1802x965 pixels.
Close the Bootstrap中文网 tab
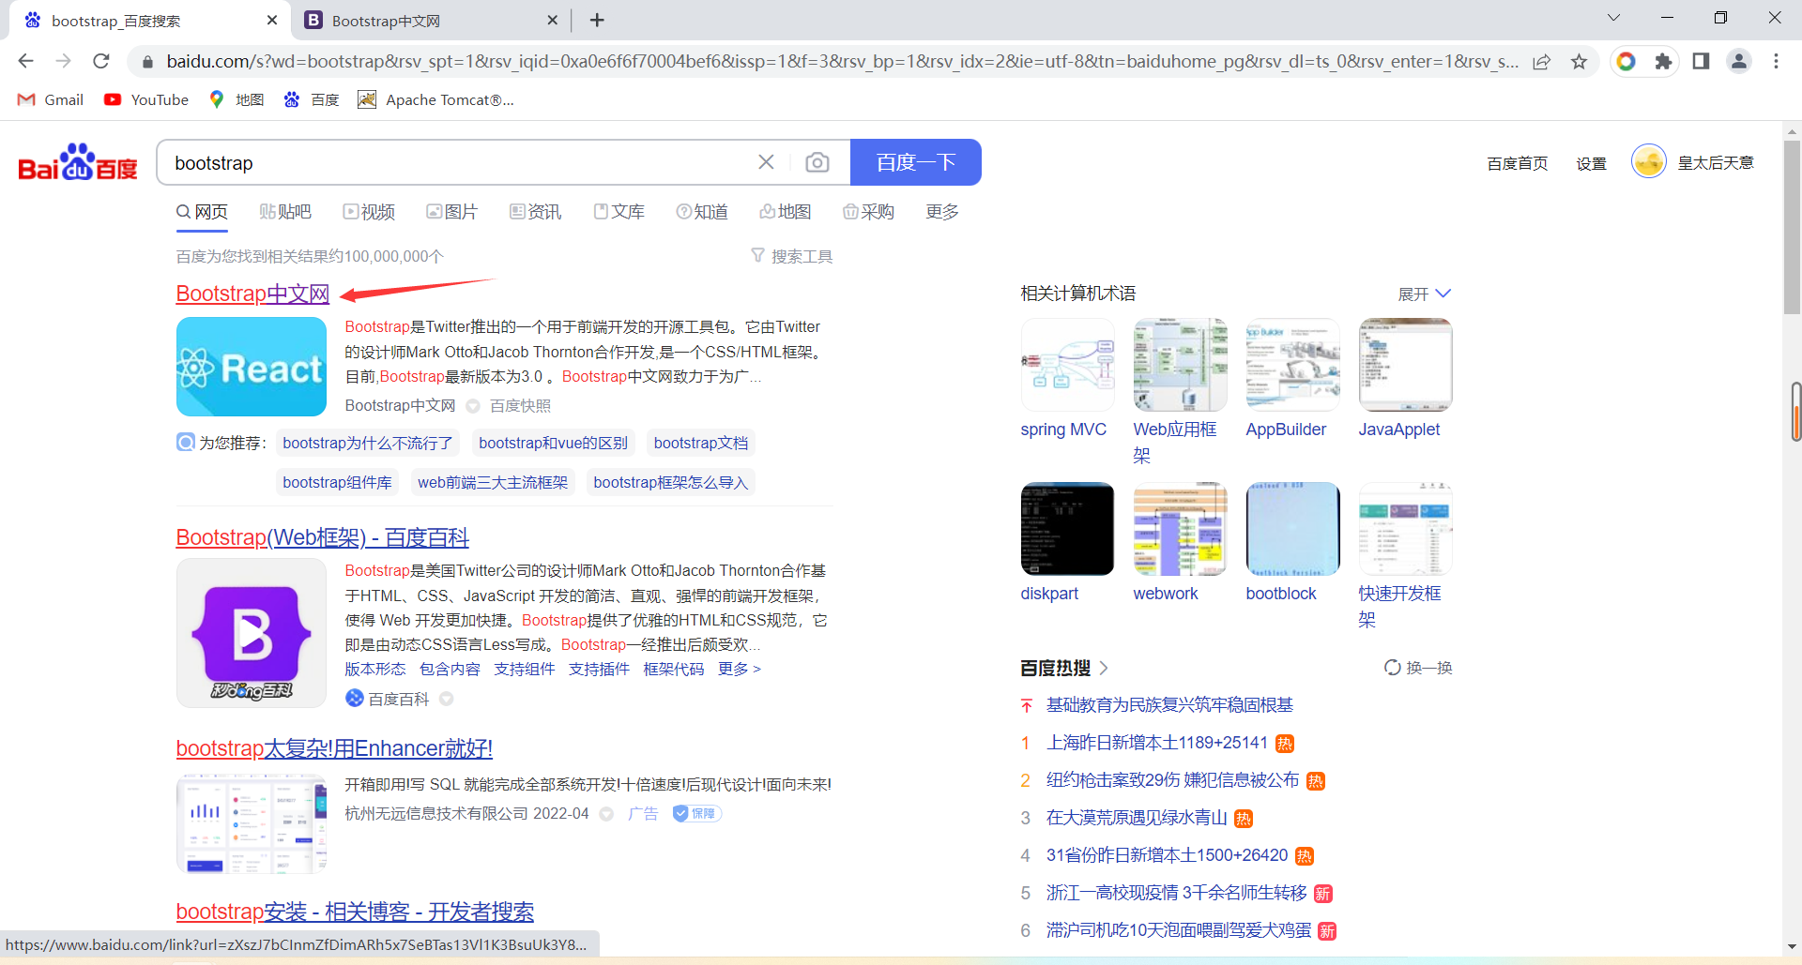[x=552, y=20]
